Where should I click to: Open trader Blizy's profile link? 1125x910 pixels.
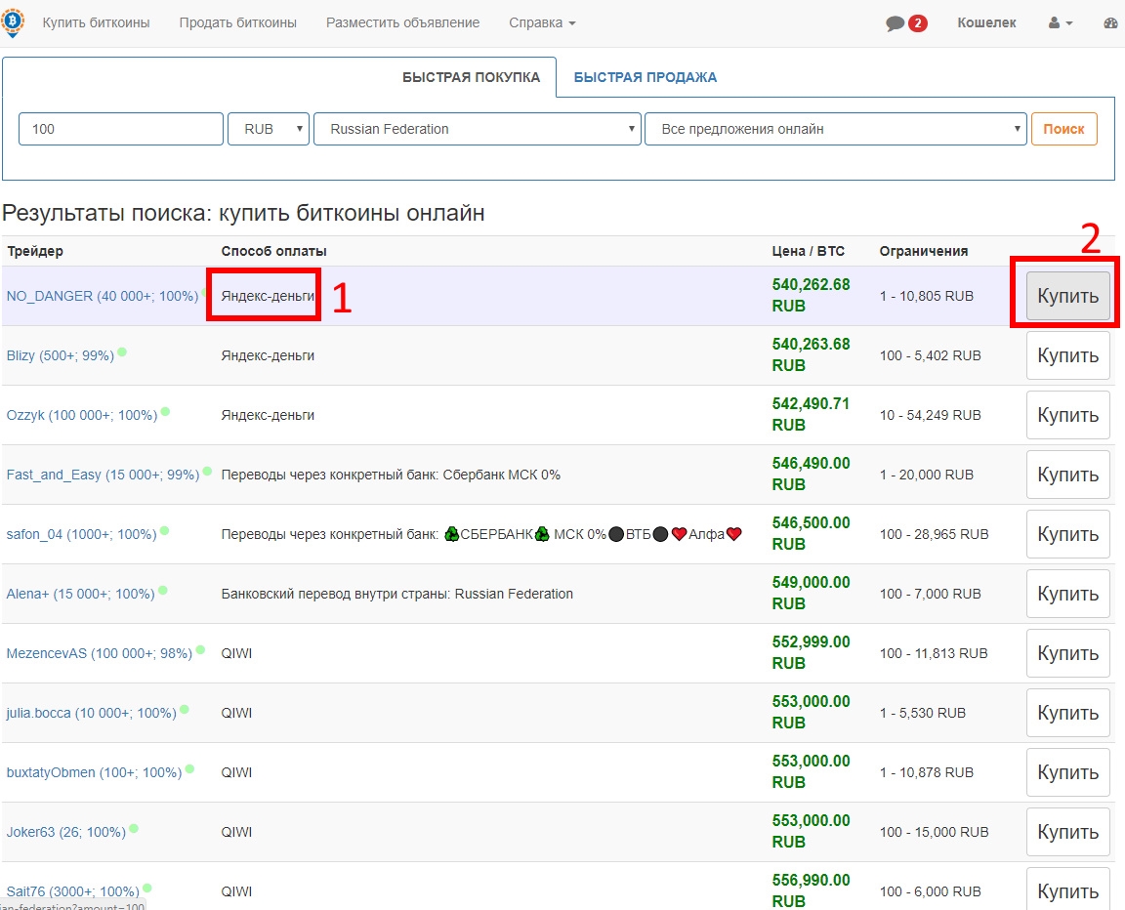click(60, 355)
